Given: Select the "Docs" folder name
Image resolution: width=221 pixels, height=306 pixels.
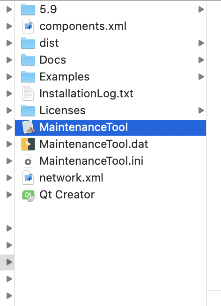Looking at the screenshot, I should click(x=53, y=60).
